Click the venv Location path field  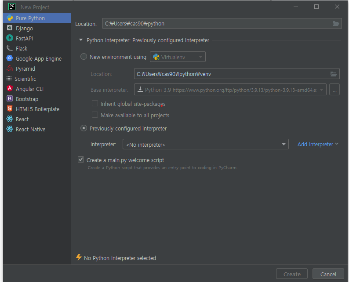pos(236,74)
